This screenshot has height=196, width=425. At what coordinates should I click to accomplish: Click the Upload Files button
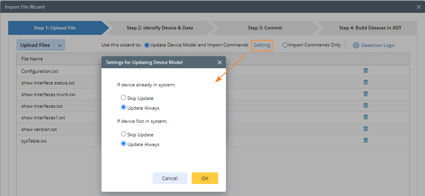(x=35, y=45)
